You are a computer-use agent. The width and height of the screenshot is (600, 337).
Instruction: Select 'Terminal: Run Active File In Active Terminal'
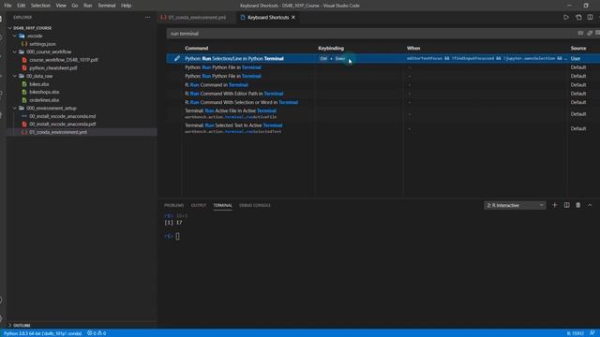tap(382, 114)
